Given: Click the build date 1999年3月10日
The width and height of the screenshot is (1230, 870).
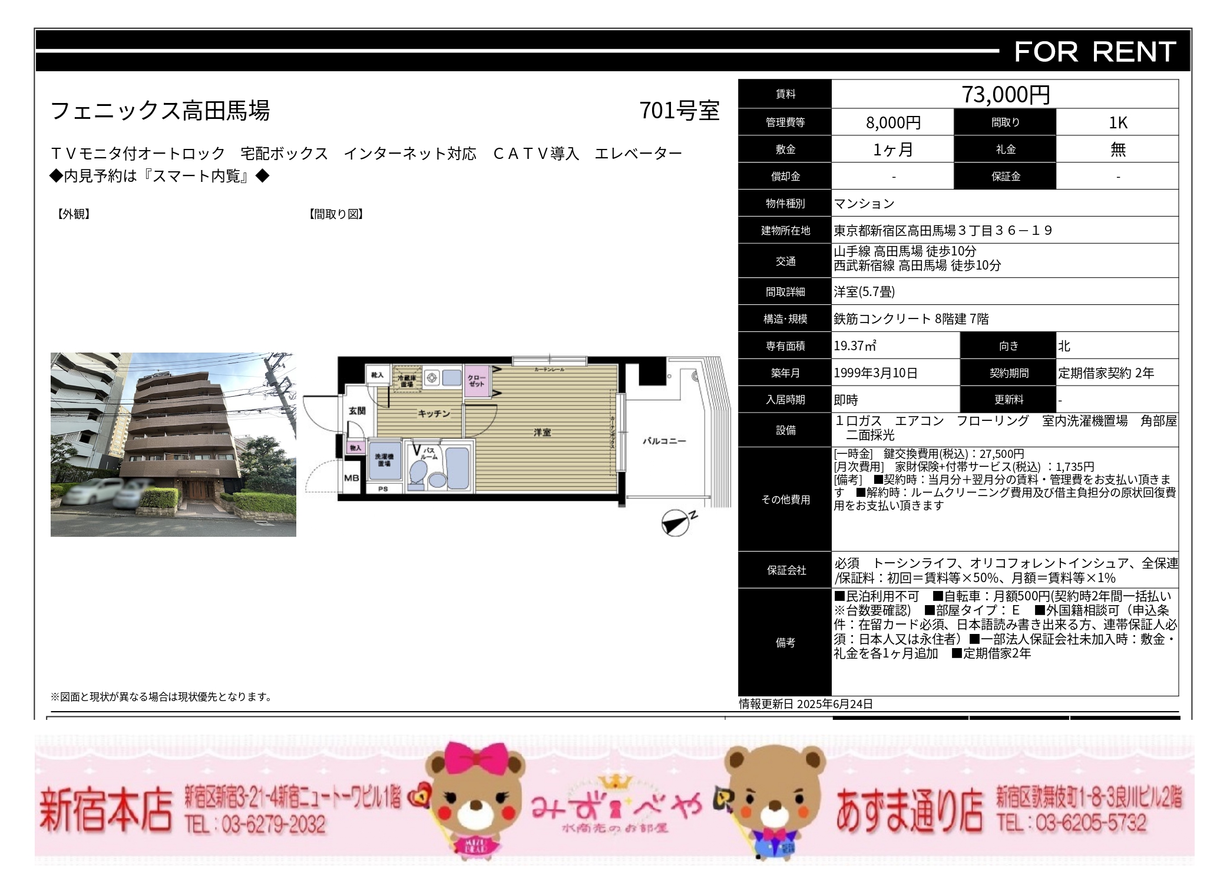Looking at the screenshot, I should click(875, 373).
